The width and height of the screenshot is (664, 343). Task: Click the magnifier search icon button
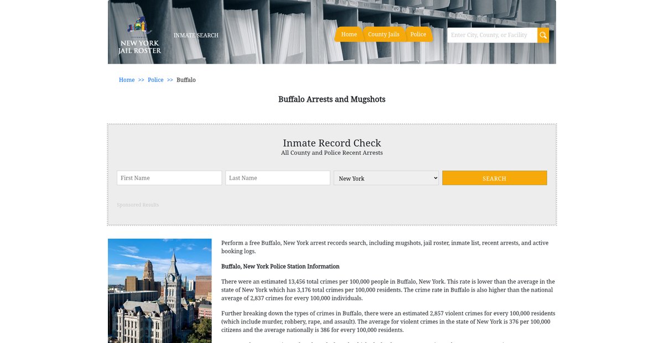point(543,35)
